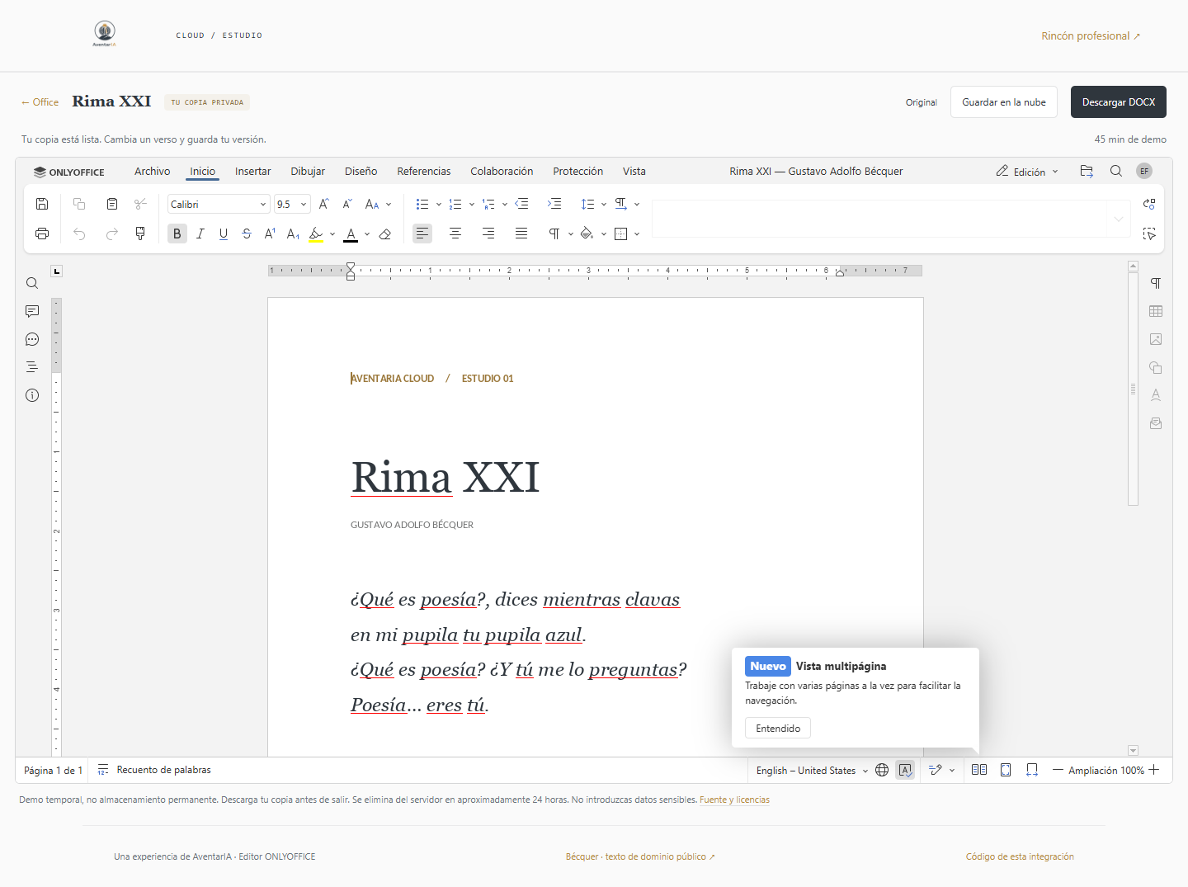
Task: Decrease the paragraph indent
Action: tap(521, 204)
